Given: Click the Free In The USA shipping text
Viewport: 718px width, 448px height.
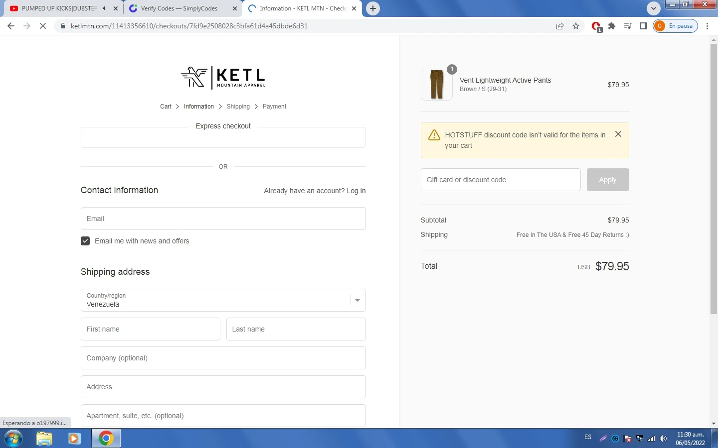Looking at the screenshot, I should 572,235.
